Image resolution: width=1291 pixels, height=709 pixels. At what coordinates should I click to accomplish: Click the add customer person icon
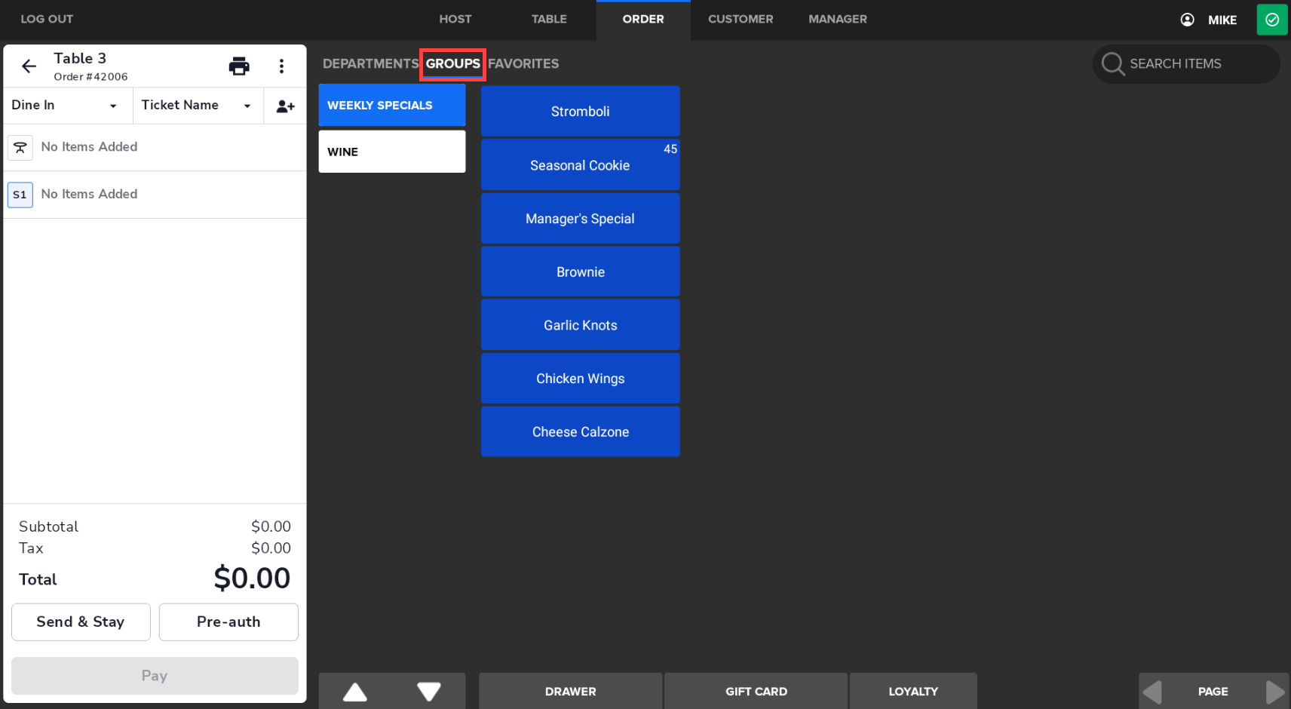coord(285,106)
